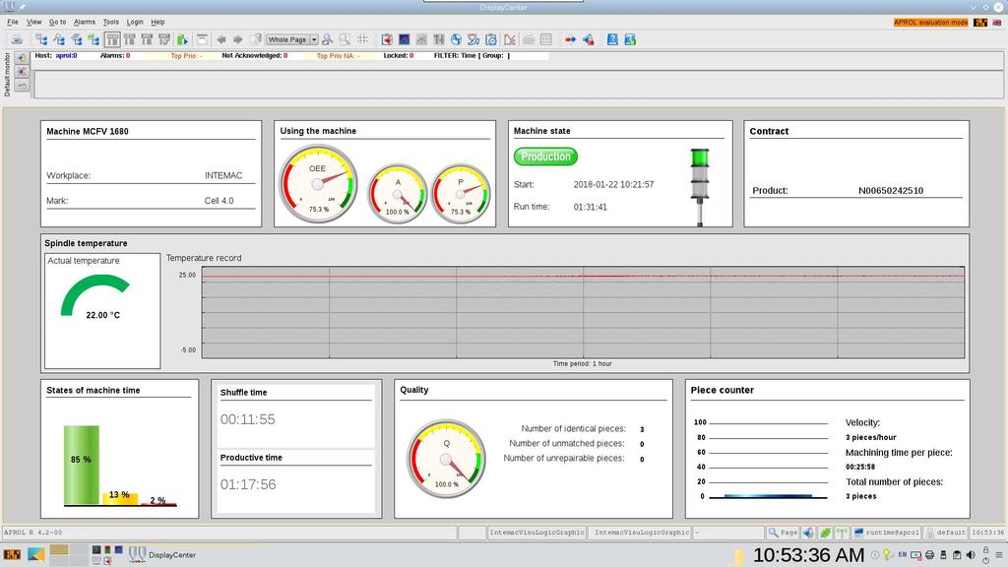Click the red and blue arrow toolbar icon

pos(570,39)
